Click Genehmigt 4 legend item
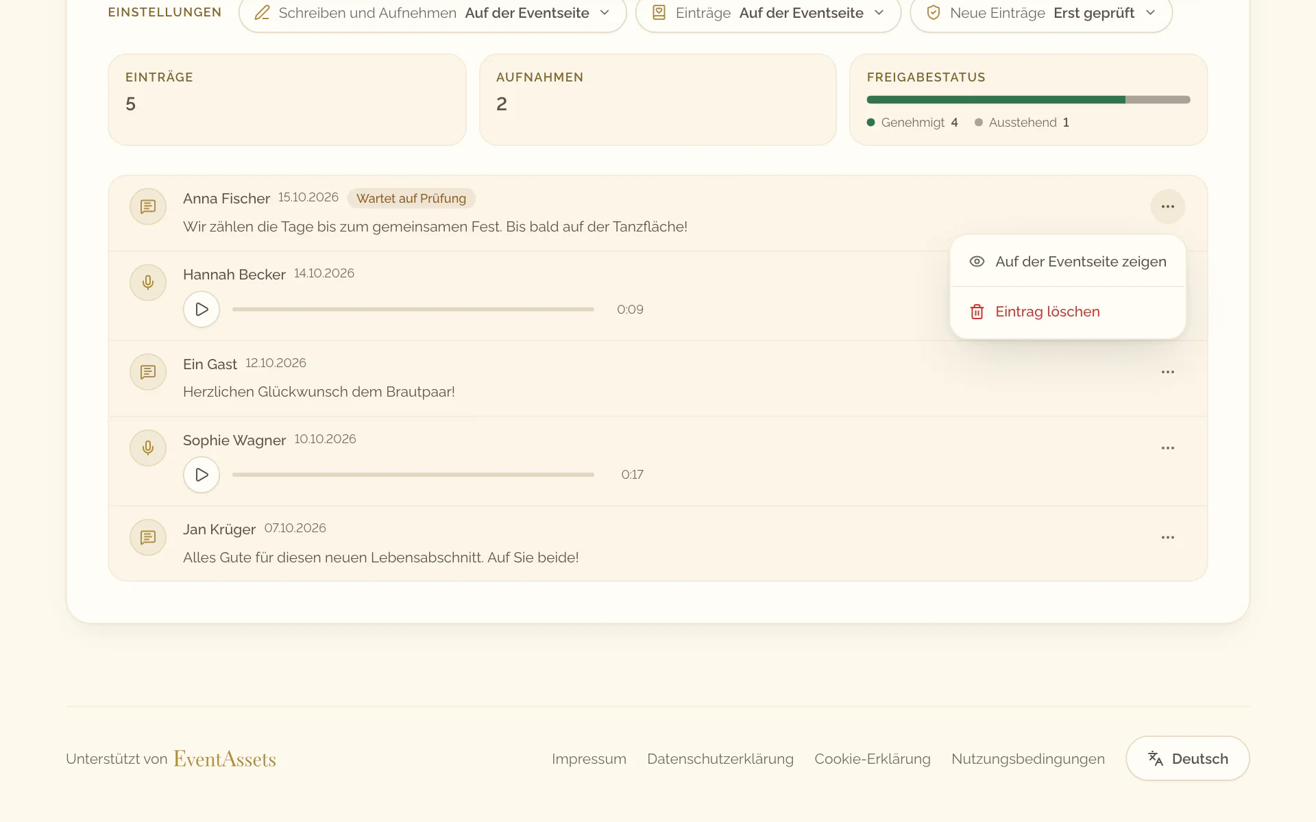This screenshot has height=822, width=1316. [x=912, y=123]
